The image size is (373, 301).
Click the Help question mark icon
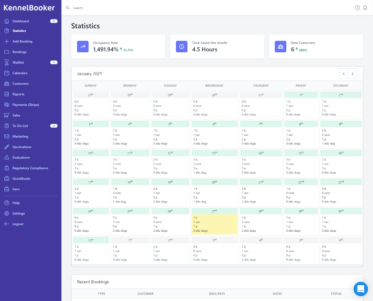(x=7, y=203)
